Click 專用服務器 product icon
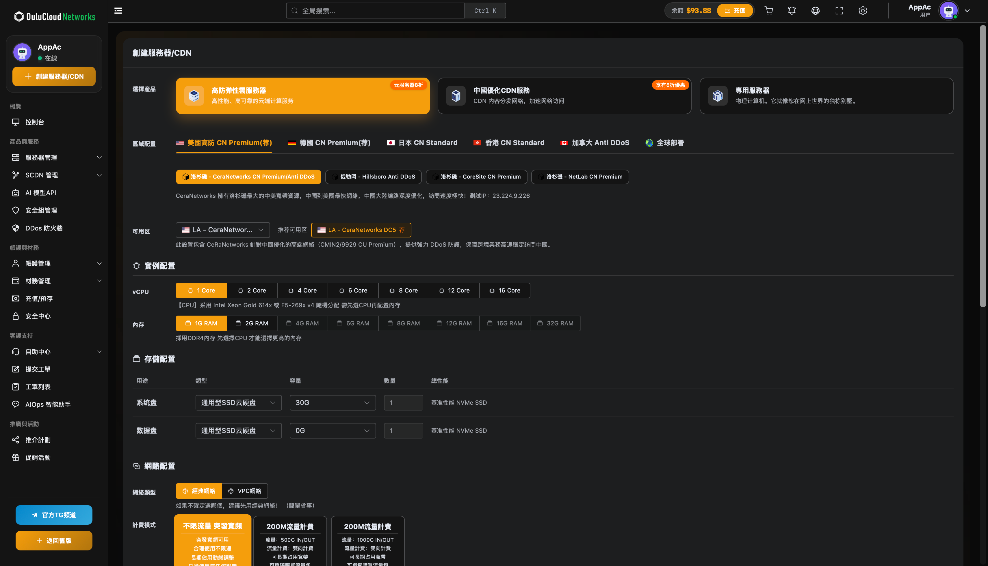 pos(717,95)
